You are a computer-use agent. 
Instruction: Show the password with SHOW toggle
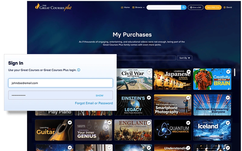[100, 95]
